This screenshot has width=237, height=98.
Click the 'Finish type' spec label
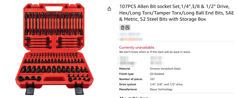click(126, 74)
